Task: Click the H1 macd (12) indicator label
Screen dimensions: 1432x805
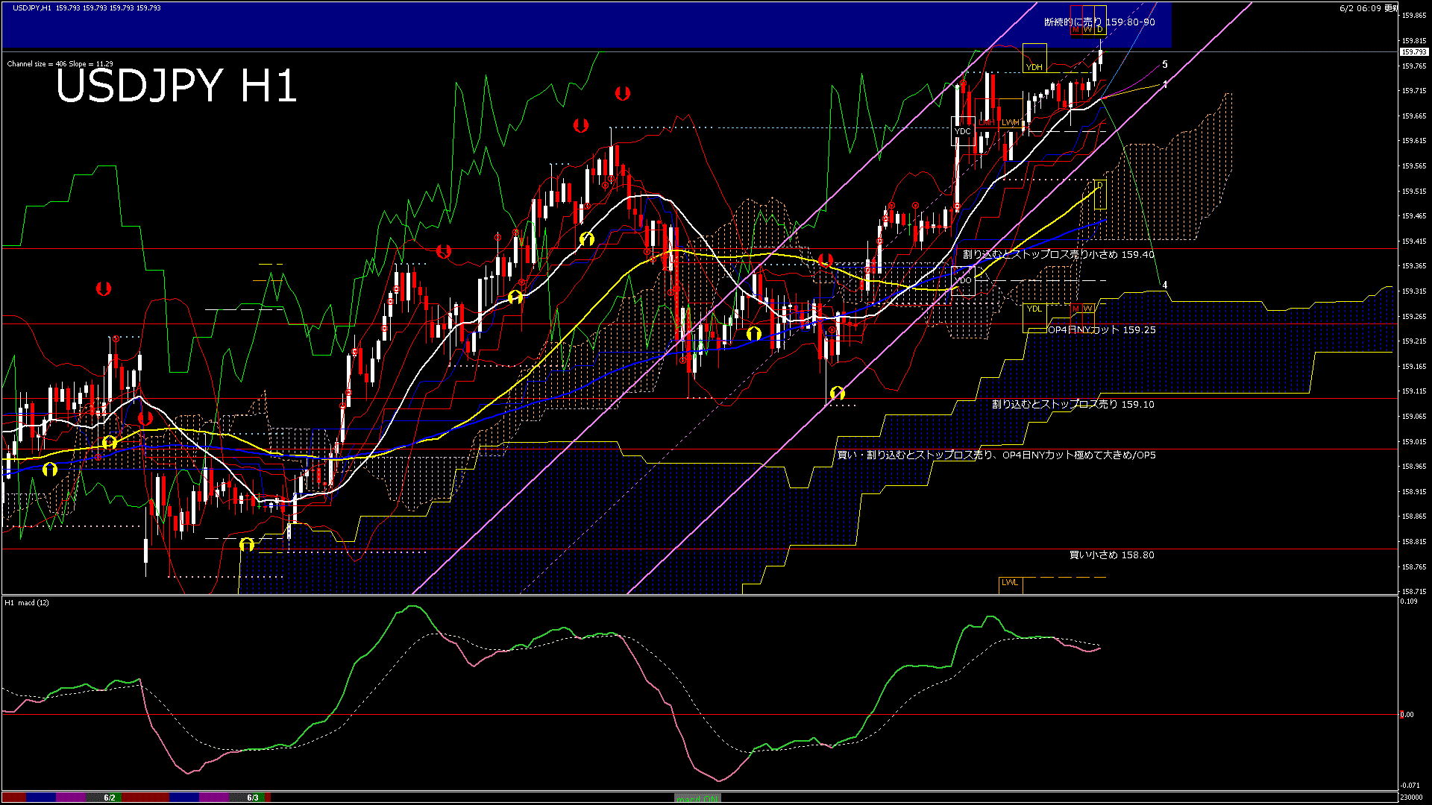Action: click(27, 602)
